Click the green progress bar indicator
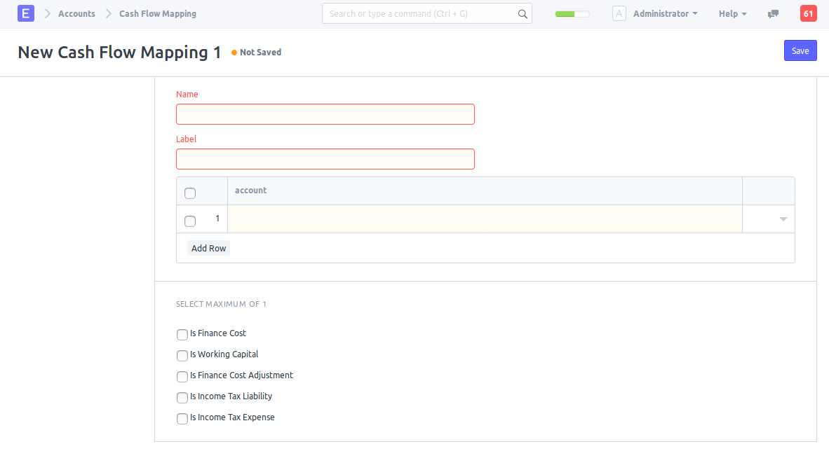Image resolution: width=829 pixels, height=463 pixels. click(x=572, y=14)
